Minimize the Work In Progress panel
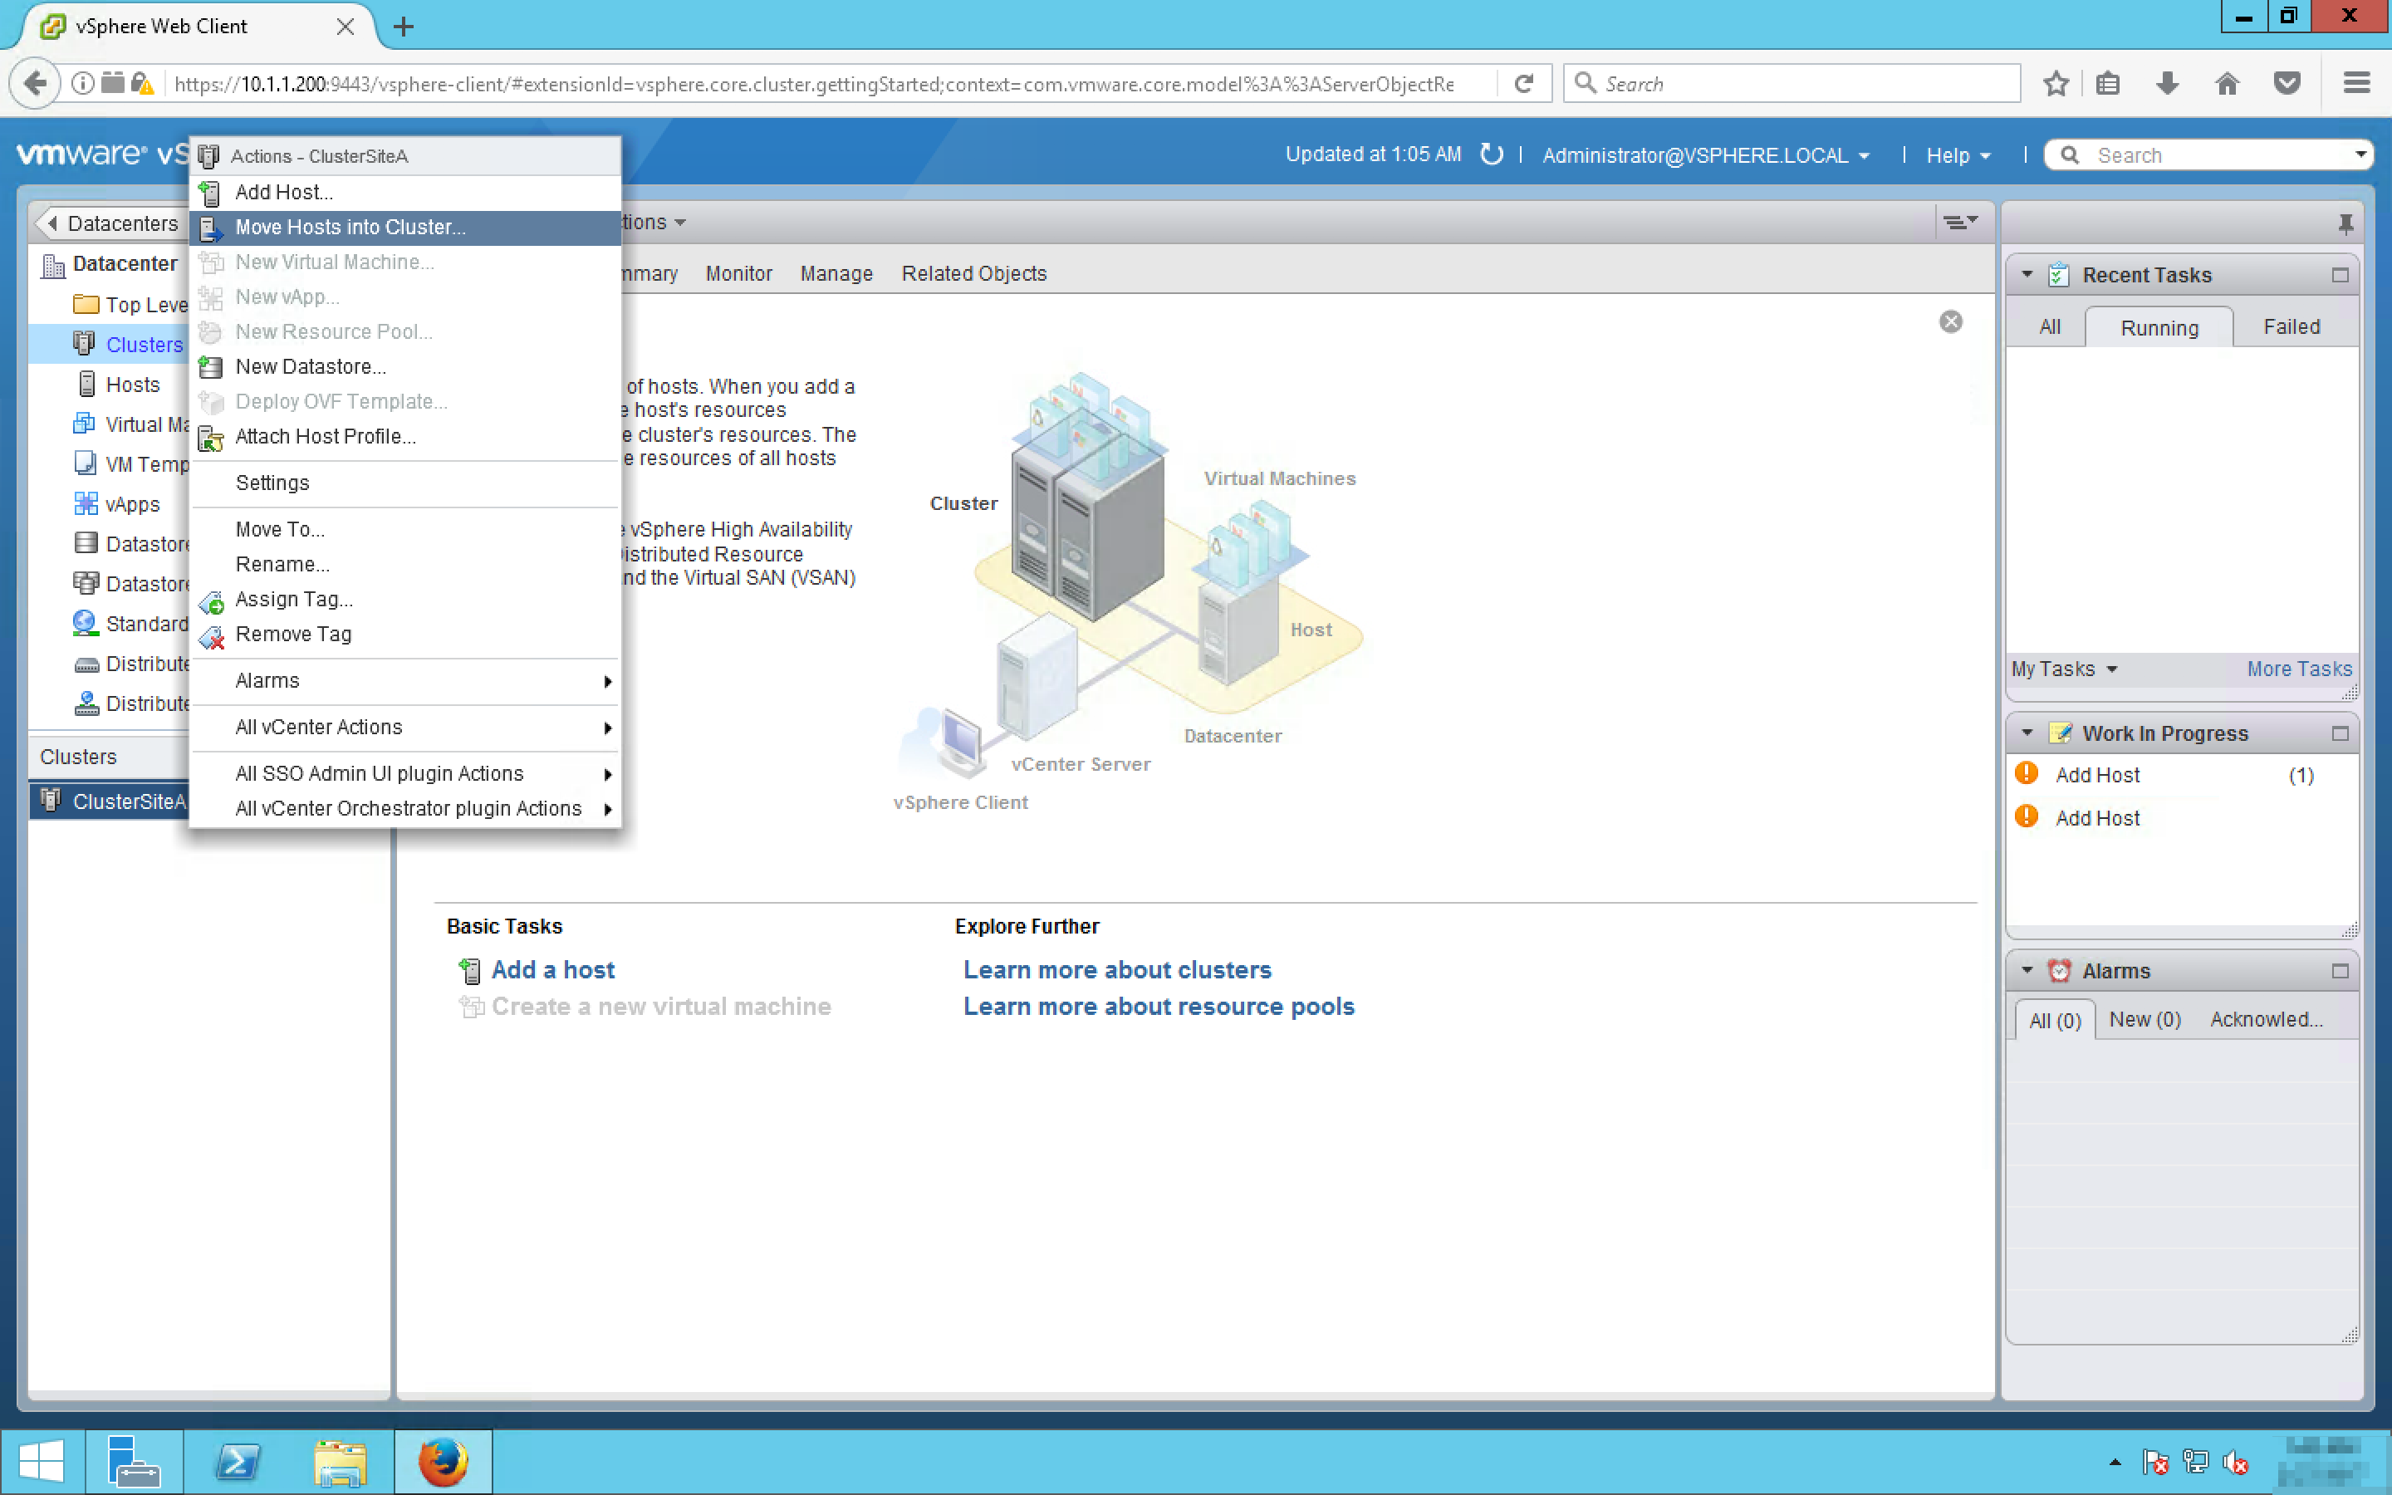The height and width of the screenshot is (1495, 2392). [x=2339, y=733]
